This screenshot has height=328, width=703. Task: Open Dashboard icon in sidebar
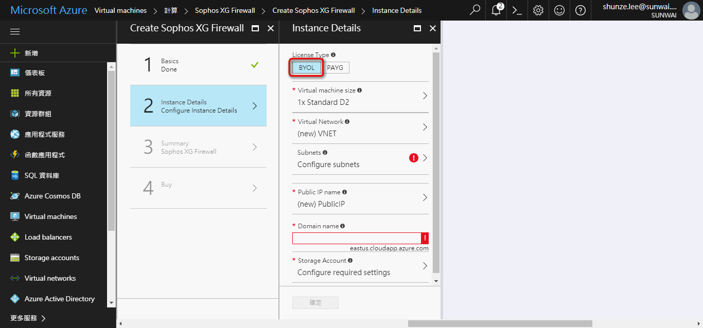click(15, 72)
